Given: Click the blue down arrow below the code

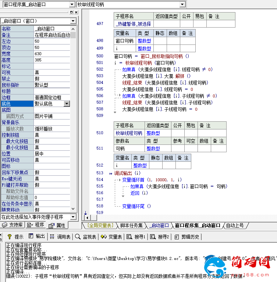Looking at the screenshot, I should [86, 213].
